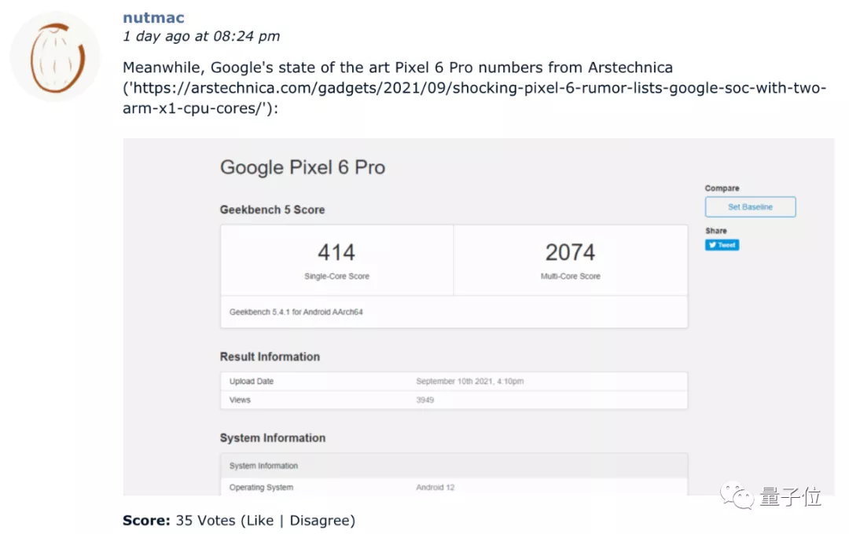
Task: Click the Twitter bird icon on Tweet button
Action: point(712,244)
